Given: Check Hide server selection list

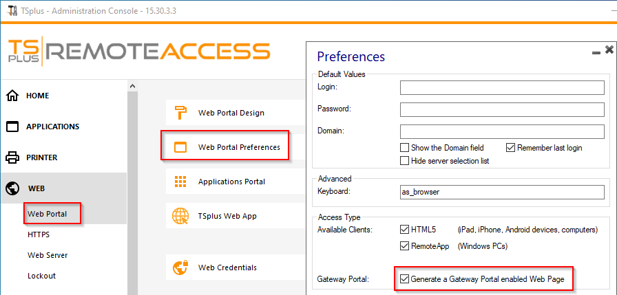Looking at the screenshot, I should tap(405, 161).
